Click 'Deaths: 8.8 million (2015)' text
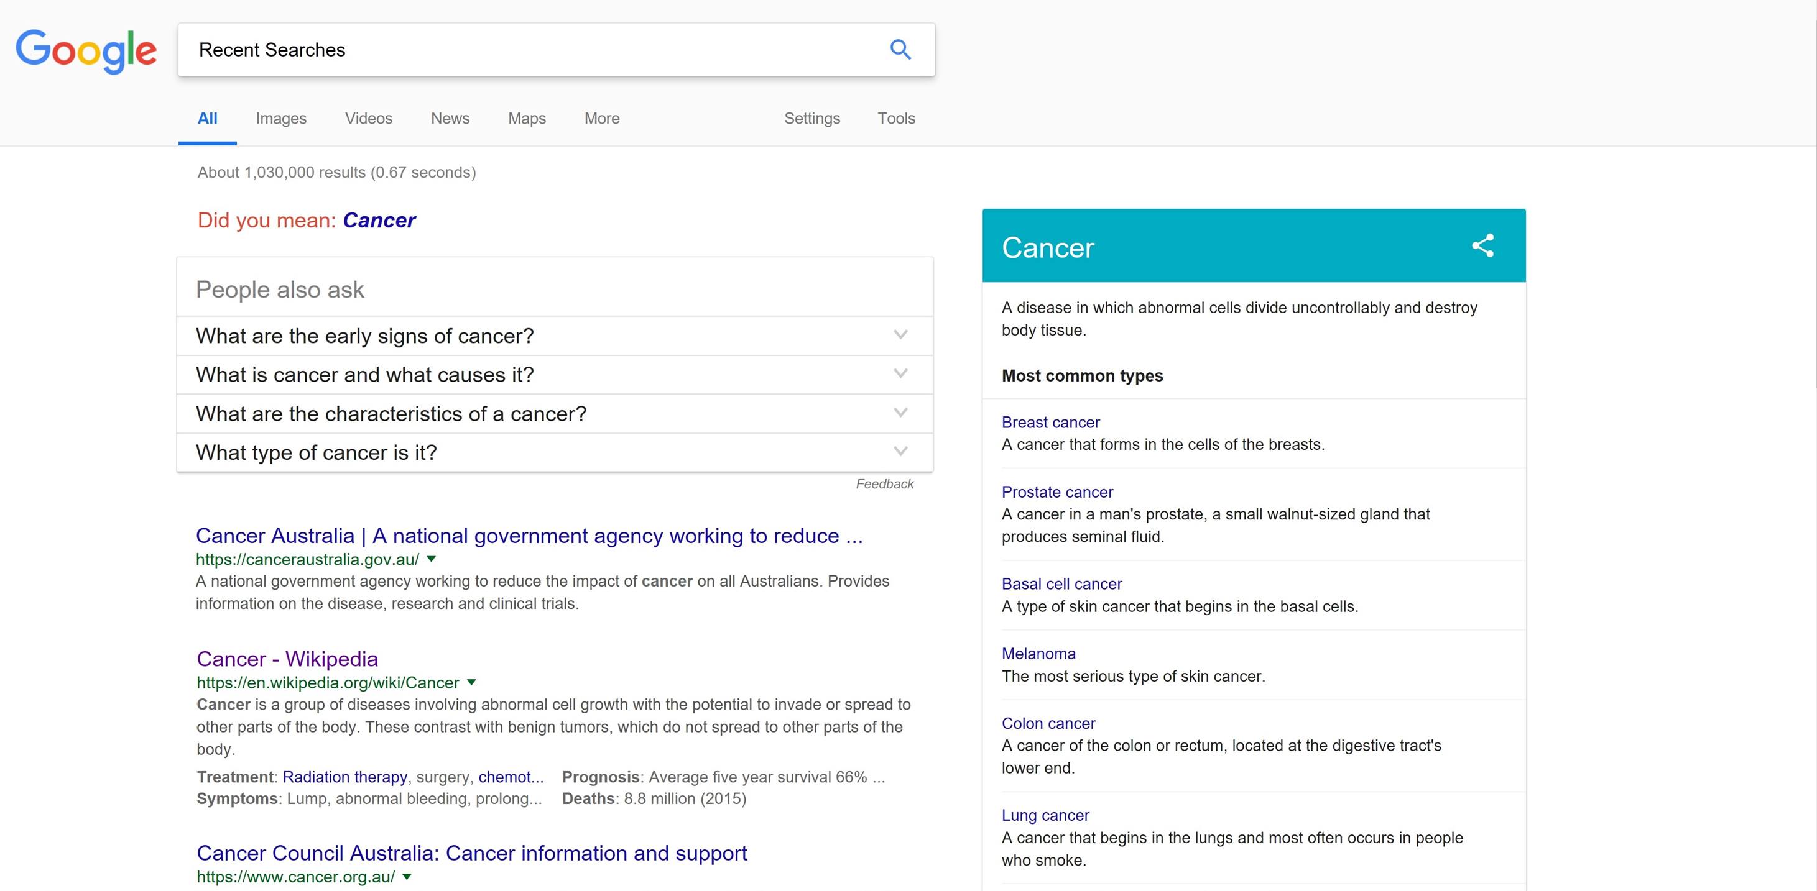 654,798
